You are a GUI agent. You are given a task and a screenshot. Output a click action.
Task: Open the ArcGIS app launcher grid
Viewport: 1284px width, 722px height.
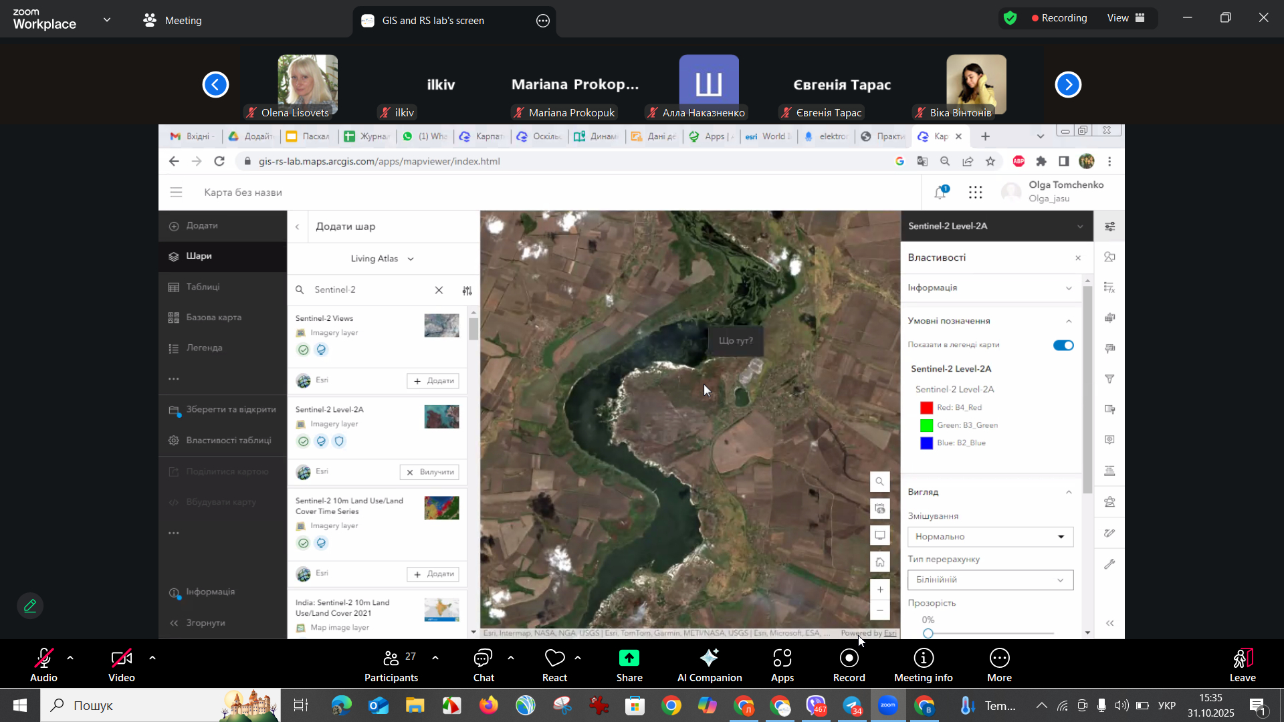click(975, 193)
